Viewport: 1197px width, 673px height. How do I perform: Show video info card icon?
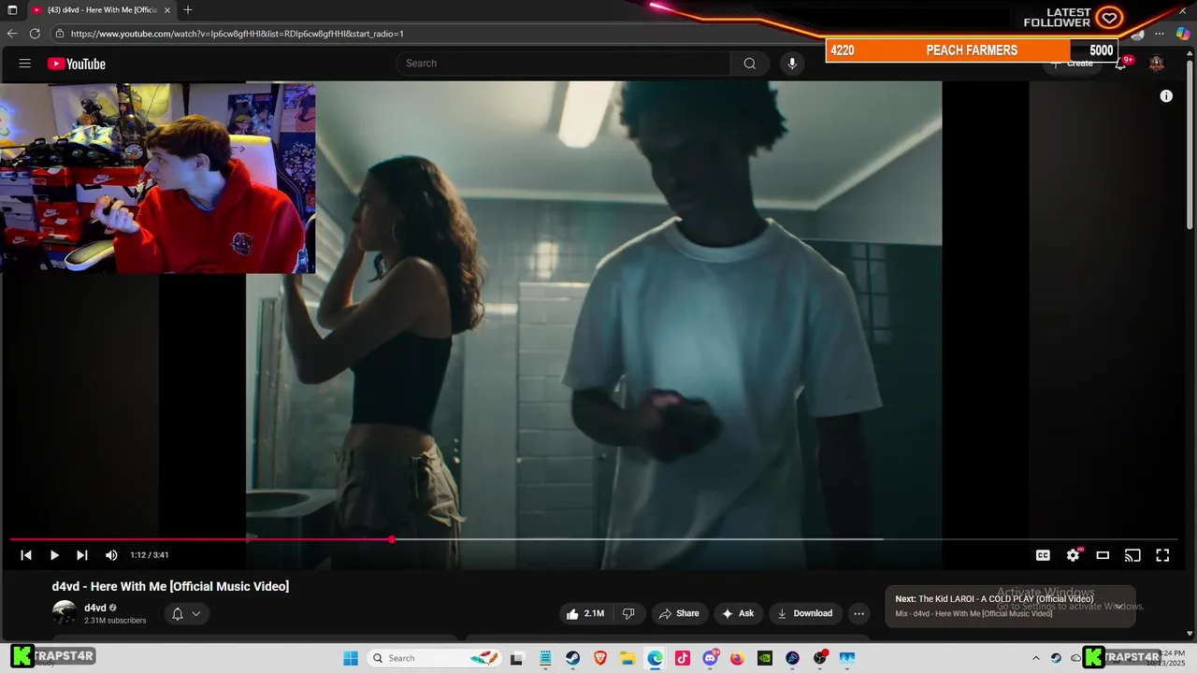(x=1166, y=96)
